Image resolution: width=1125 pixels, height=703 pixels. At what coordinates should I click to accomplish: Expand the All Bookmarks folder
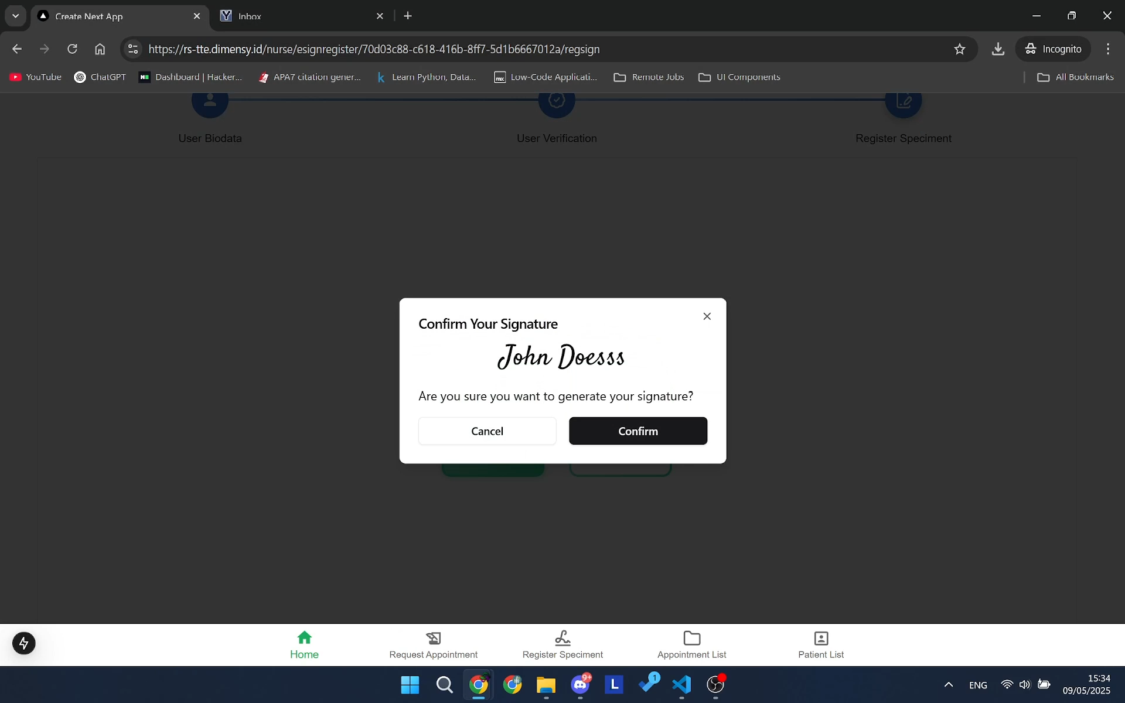[1075, 77]
